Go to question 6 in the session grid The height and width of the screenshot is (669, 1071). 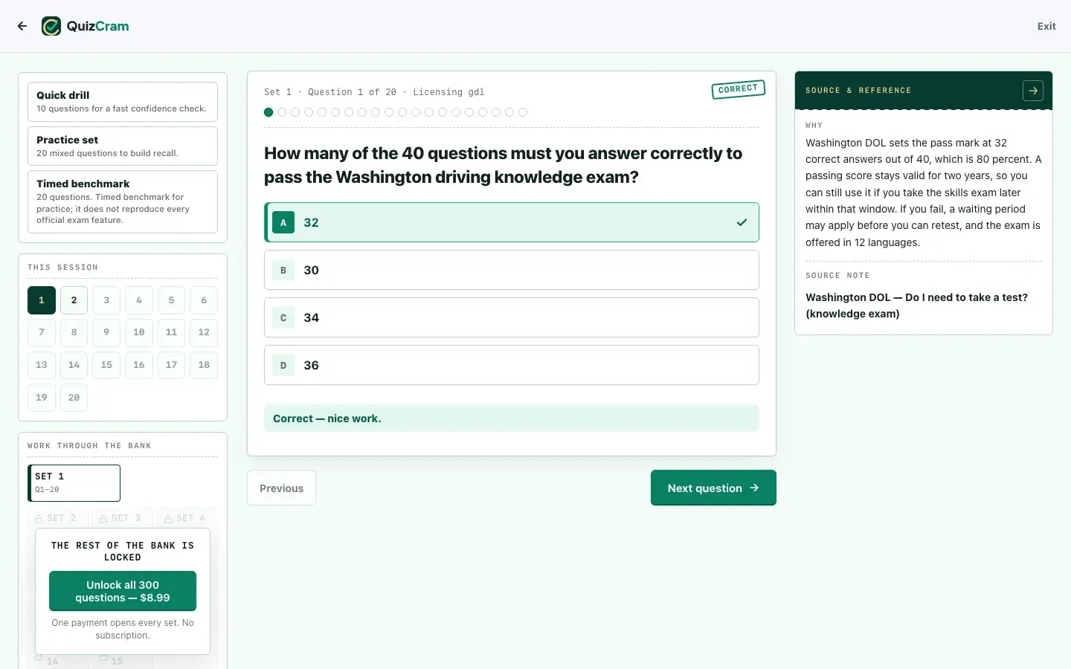(x=204, y=300)
